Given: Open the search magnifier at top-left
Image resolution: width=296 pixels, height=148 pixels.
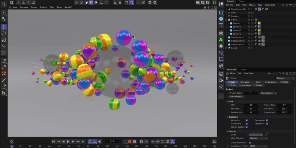Looking at the screenshot, I should click(3, 4).
